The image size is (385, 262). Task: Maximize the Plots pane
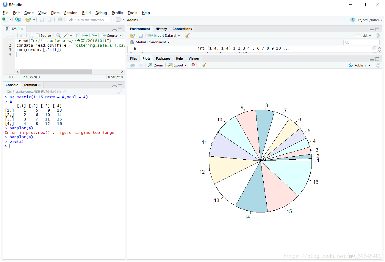click(377, 59)
